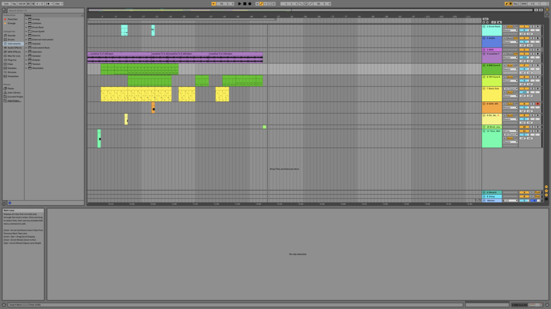Click browser preview button

[4, 10]
